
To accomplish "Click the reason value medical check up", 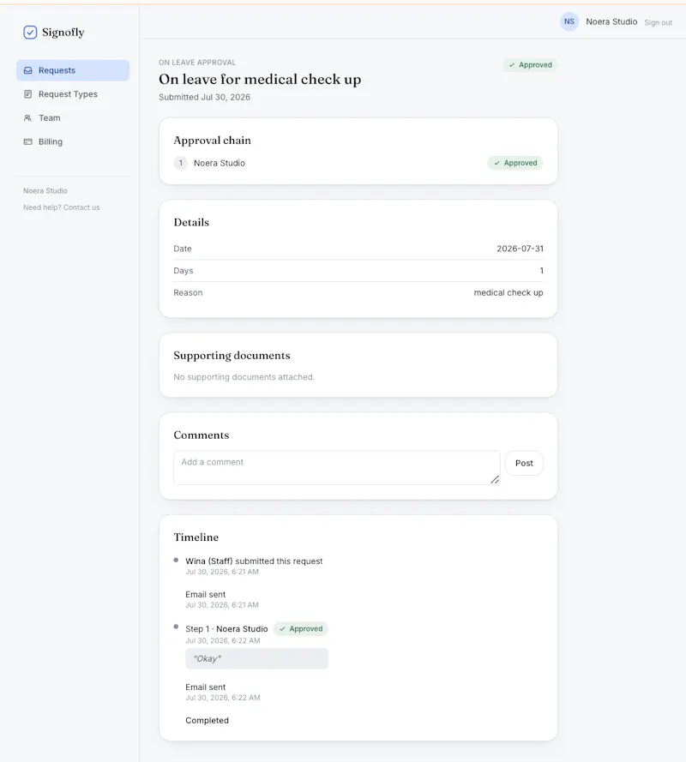I will click(508, 293).
